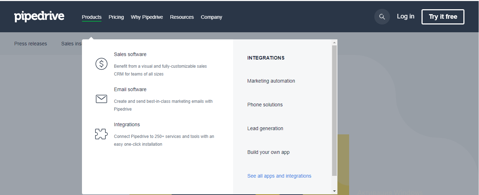Click the dollar sign Sales software icon

pyautogui.click(x=101, y=64)
